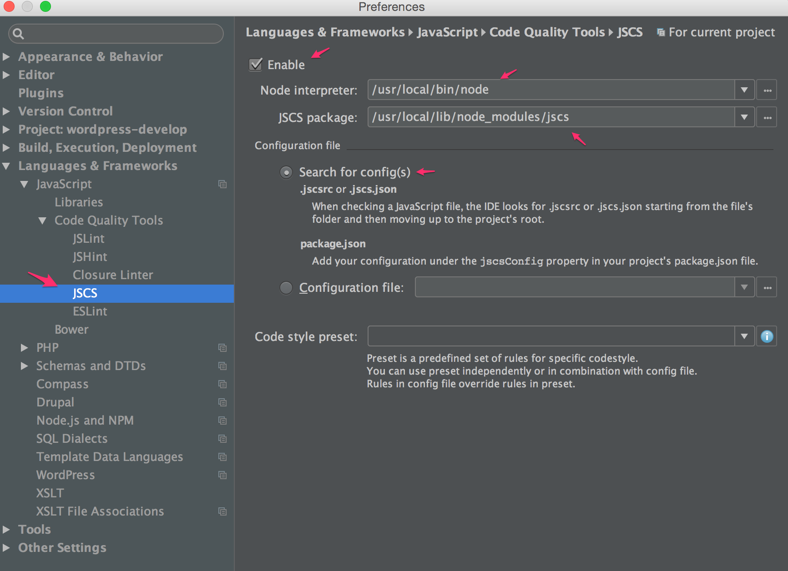This screenshot has width=788, height=571.
Task: Expand Project: wordpress-develop section
Action: (6, 130)
